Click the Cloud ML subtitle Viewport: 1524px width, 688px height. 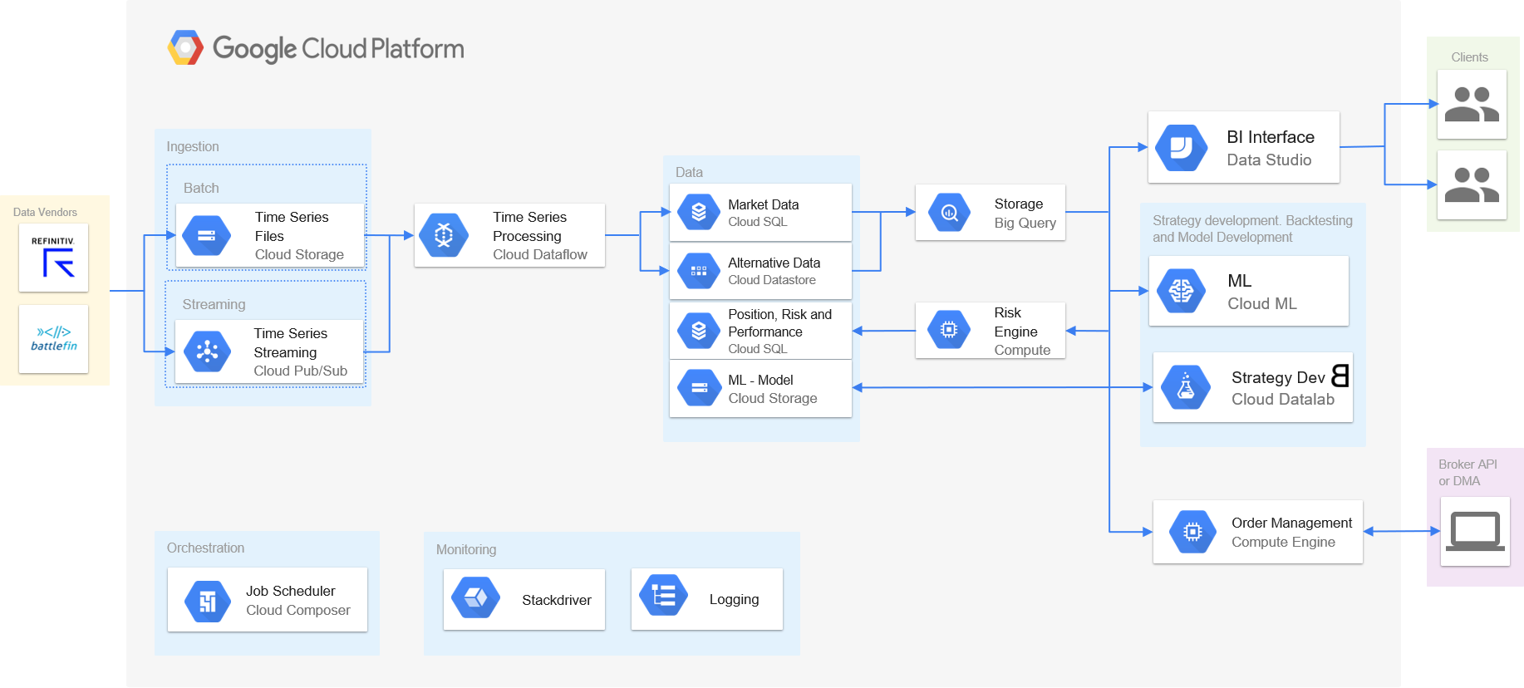click(1261, 303)
